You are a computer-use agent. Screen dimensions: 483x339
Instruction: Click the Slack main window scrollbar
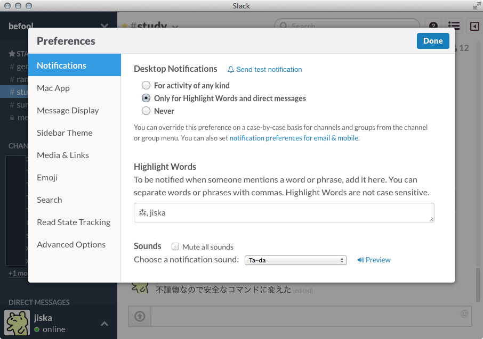[x=478, y=285]
